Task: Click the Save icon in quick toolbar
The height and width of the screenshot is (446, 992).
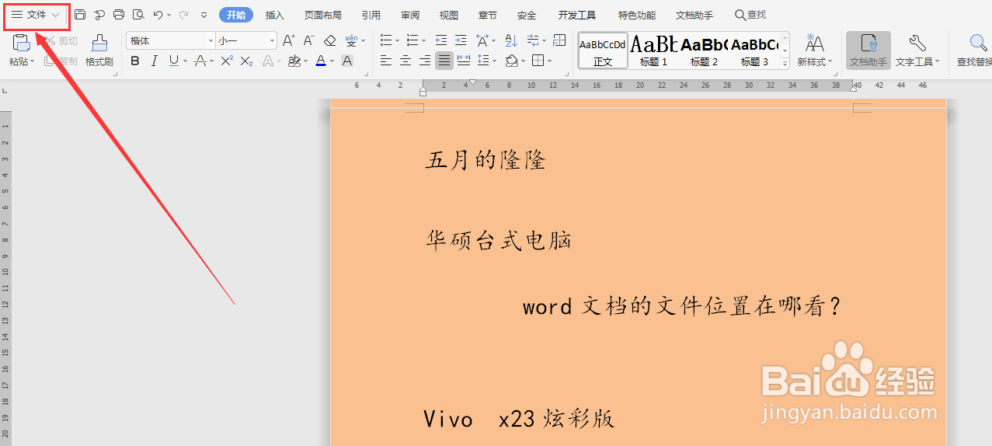Action: click(80, 15)
